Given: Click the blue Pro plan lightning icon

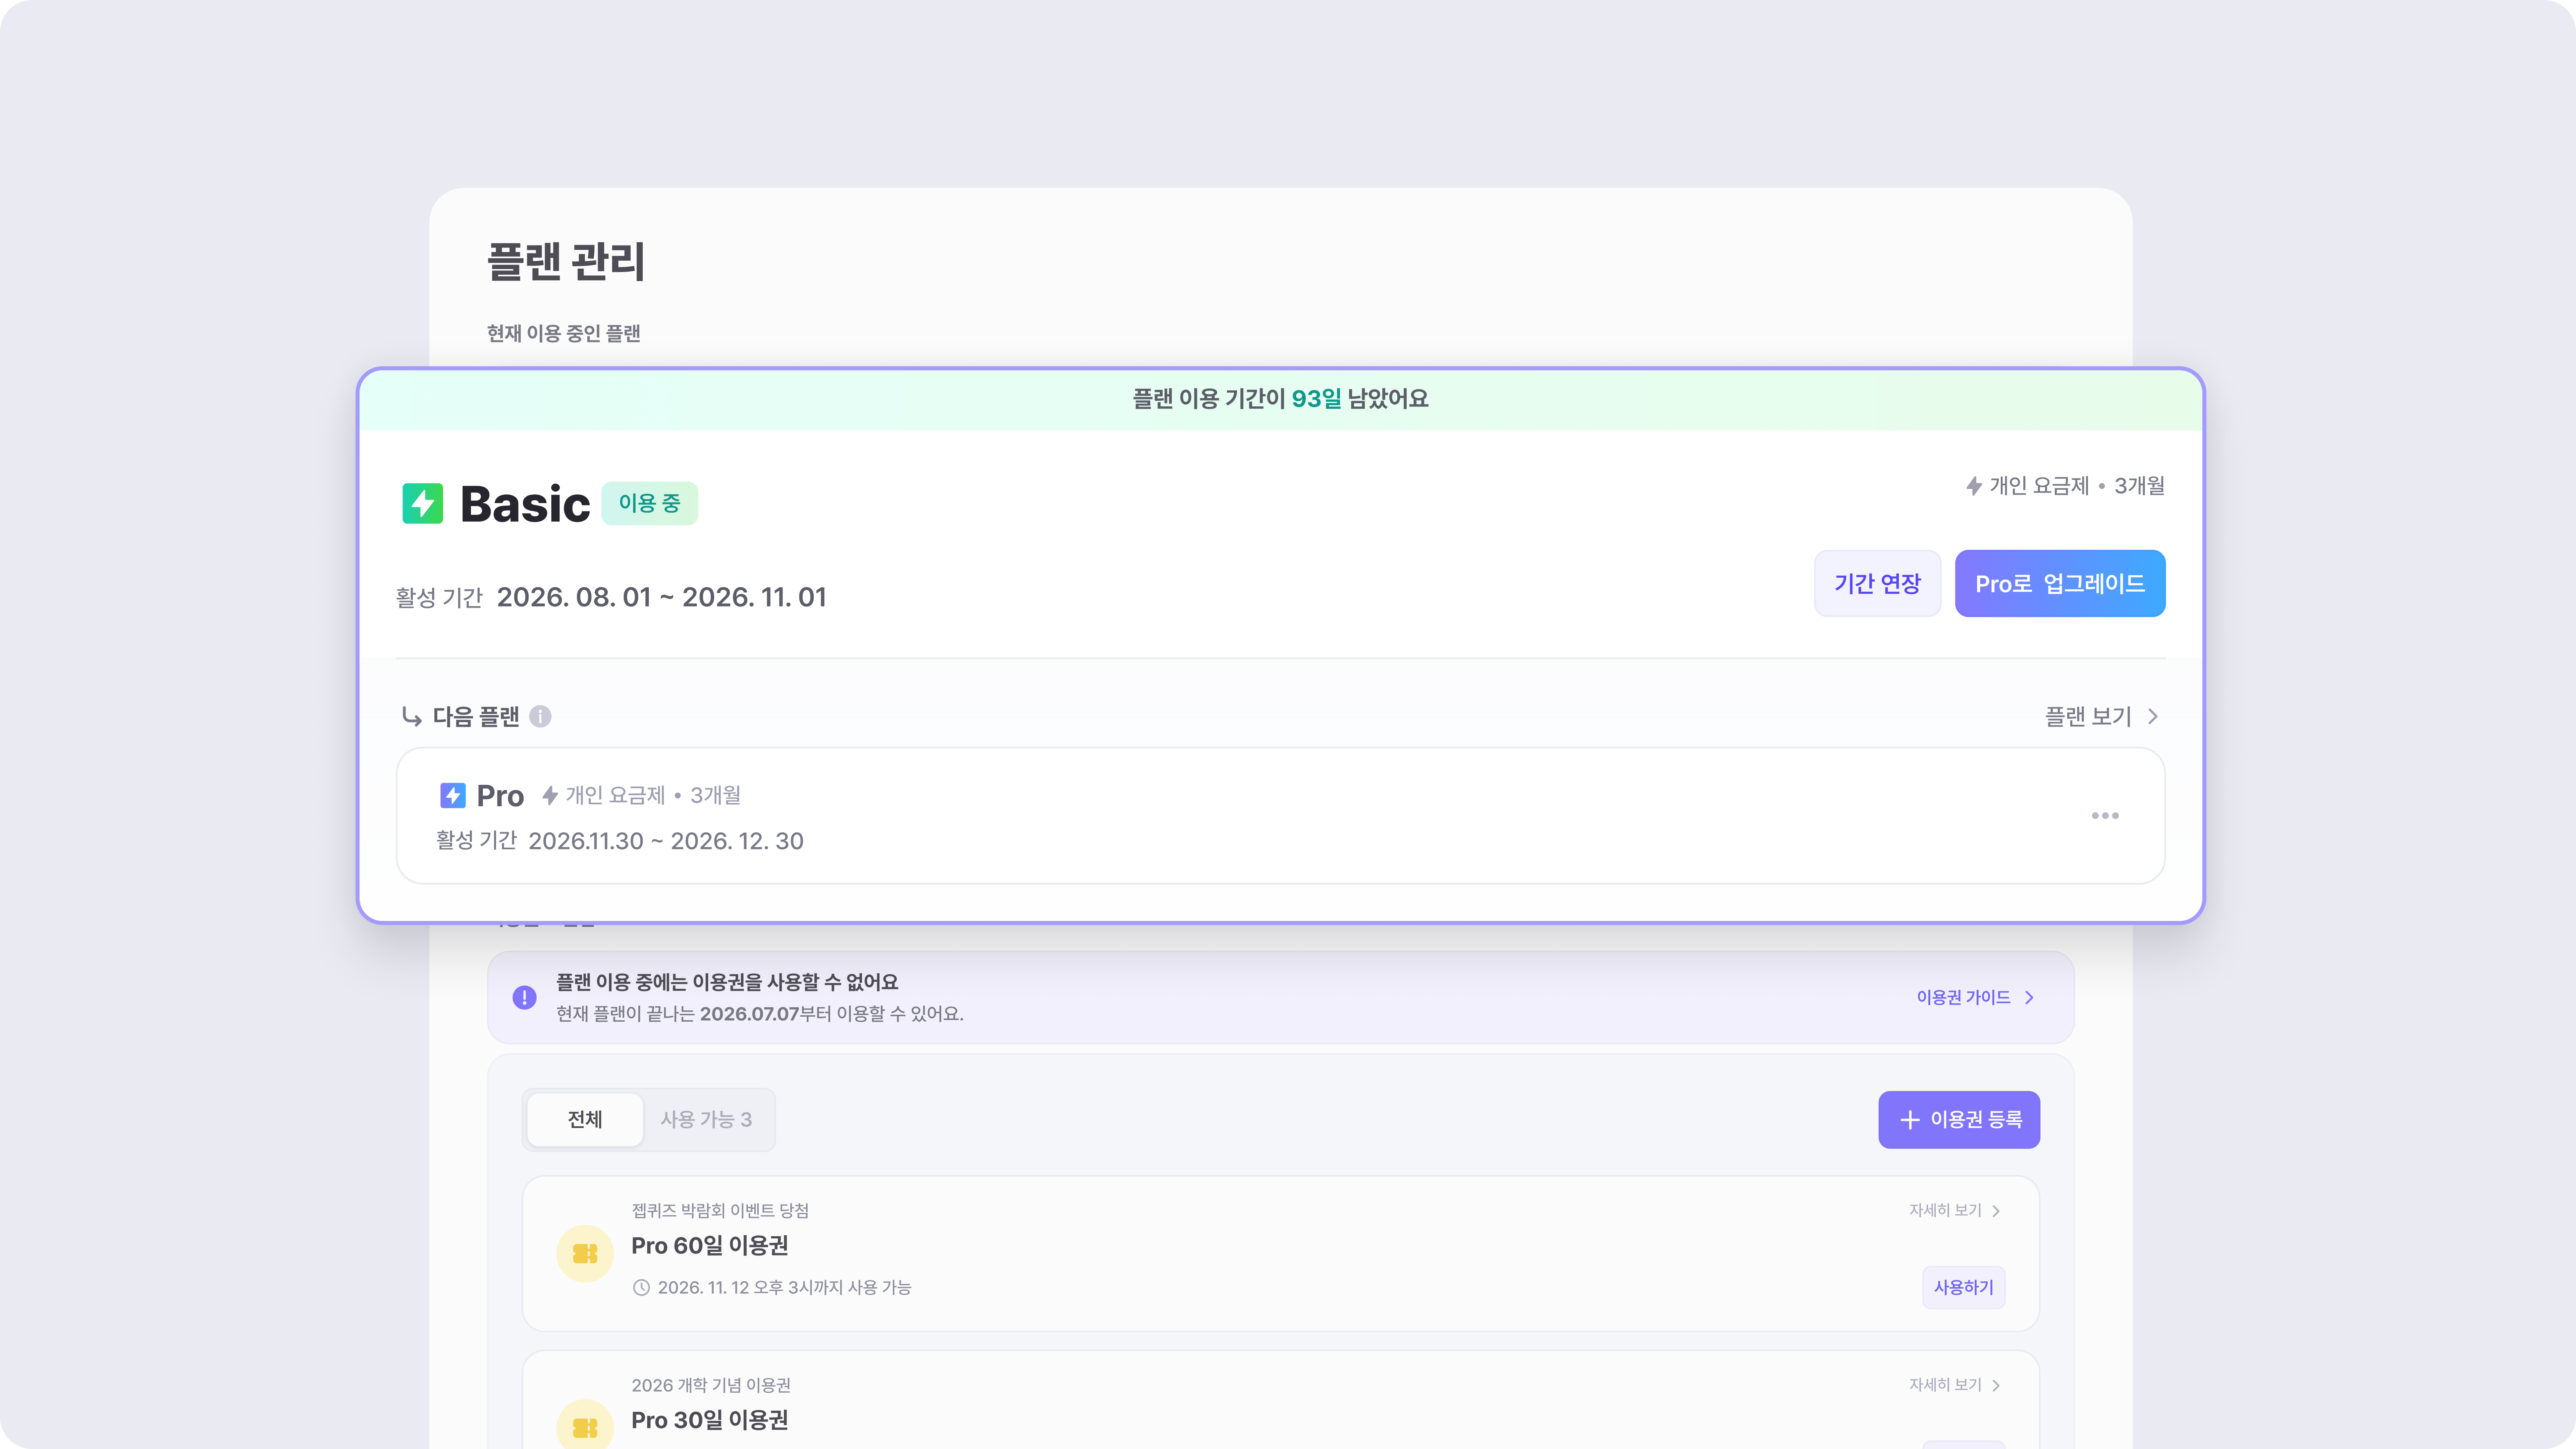Looking at the screenshot, I should (x=452, y=795).
